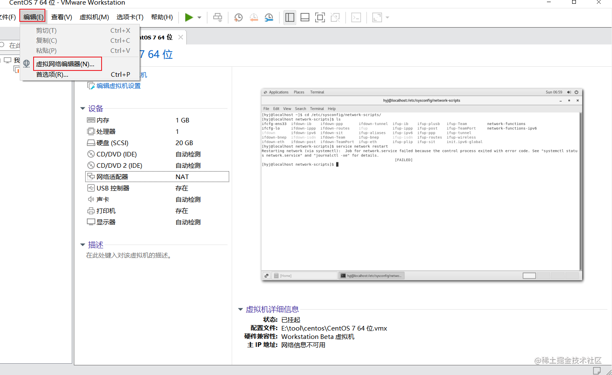Toggle the library sidebar view icon
The height and width of the screenshot is (375, 612).
[290, 17]
